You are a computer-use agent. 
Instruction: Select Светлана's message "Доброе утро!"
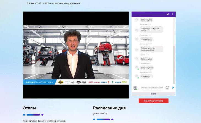pyautogui.click(x=147, y=68)
